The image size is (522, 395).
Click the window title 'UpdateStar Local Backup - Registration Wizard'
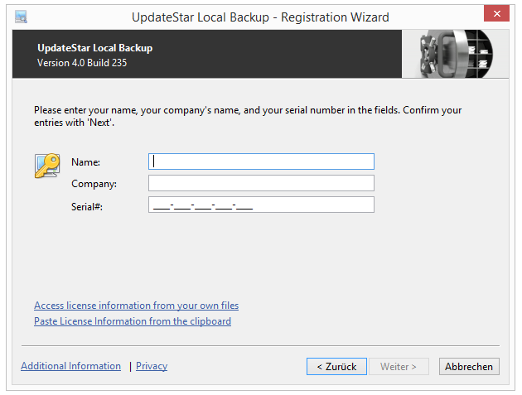260,17
